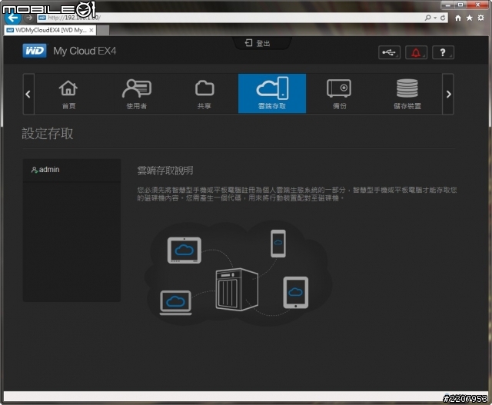Minimize the browser window
Screen dimensions: 492x405
click(447, 5)
